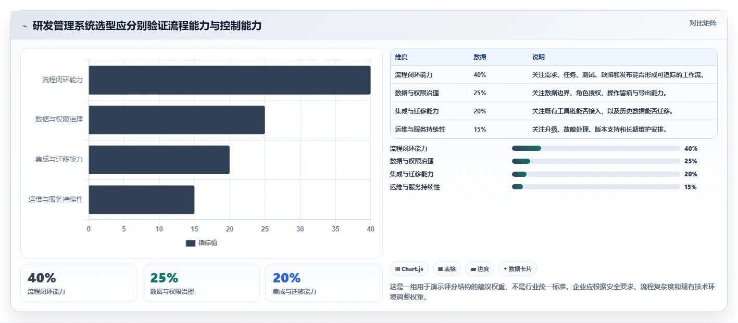Click the footnote paragraph starting 这是一组用于演示
The height and width of the screenshot is (323, 738).
(553, 292)
